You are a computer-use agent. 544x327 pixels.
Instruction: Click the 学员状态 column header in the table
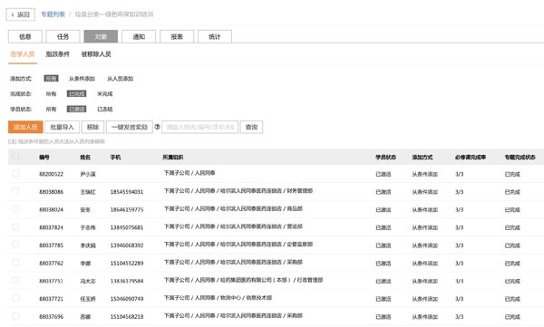point(386,158)
